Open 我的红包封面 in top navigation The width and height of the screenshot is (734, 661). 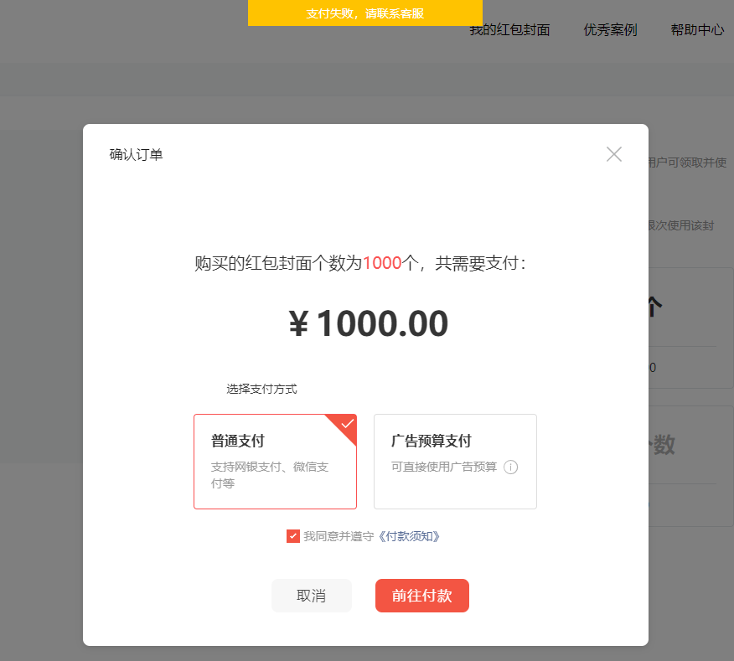click(x=509, y=30)
